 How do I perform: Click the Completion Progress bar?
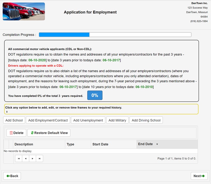tap(115, 35)
